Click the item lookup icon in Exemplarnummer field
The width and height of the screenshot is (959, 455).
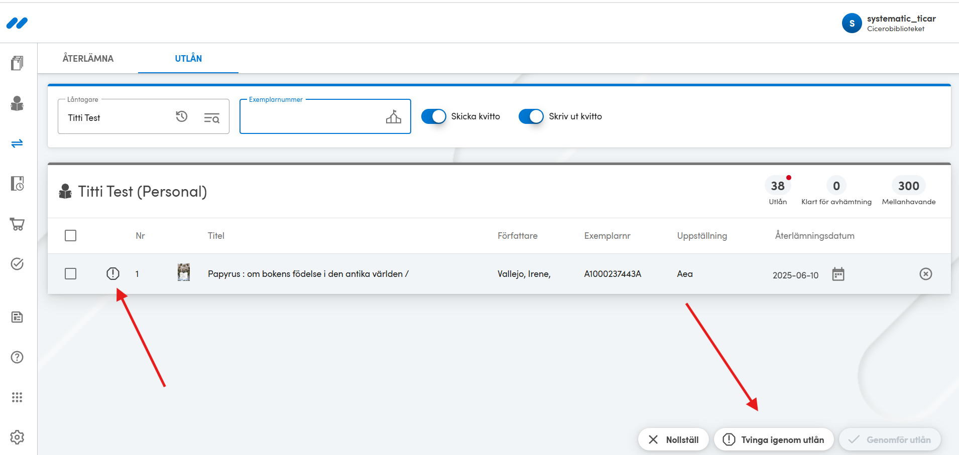coord(394,117)
